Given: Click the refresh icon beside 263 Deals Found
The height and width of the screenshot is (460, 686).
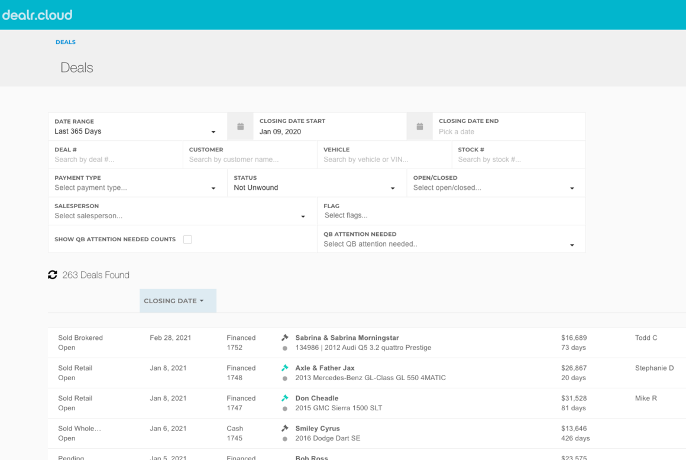Looking at the screenshot, I should click(x=53, y=274).
